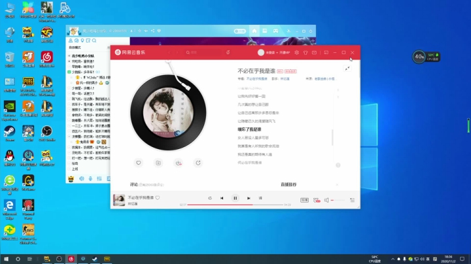Click the NetEase Cloud Music search field
471x264 pixels.
203,52
